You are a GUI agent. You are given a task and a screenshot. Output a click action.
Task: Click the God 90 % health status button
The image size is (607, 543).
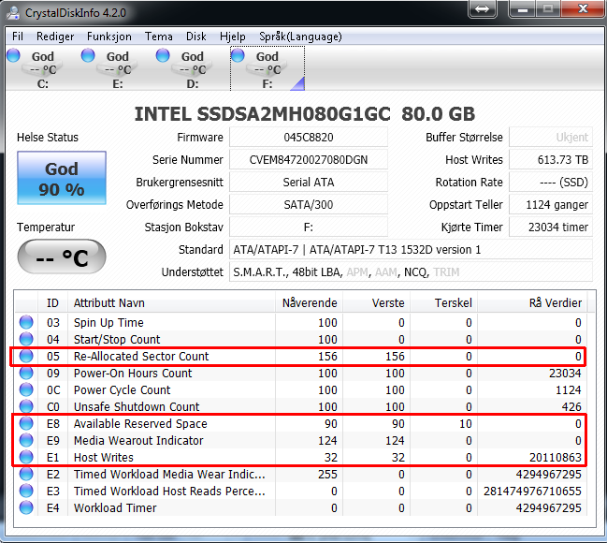pyautogui.click(x=62, y=178)
